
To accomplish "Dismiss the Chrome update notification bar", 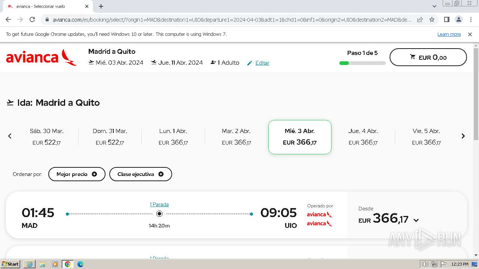I will coord(470,34).
